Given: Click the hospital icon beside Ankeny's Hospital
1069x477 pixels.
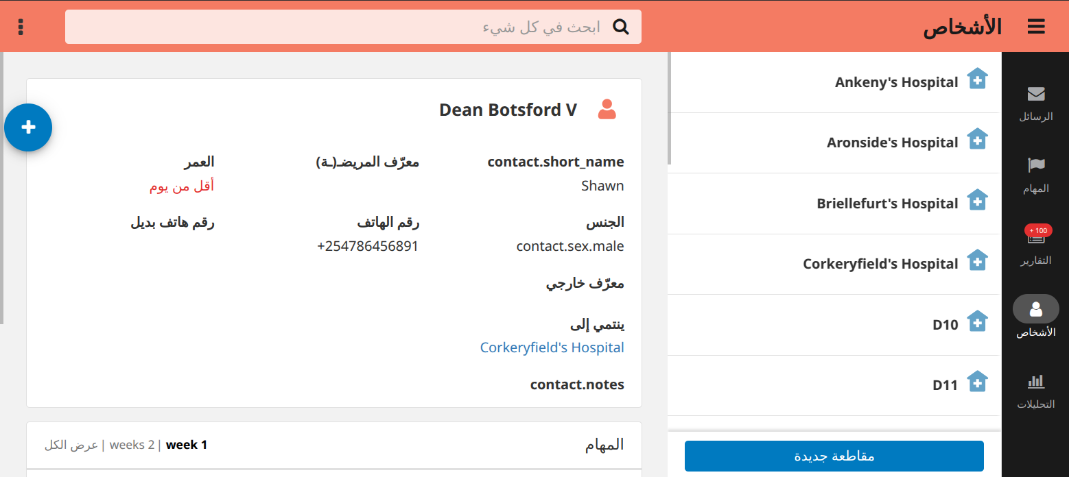Looking at the screenshot, I should [977, 79].
